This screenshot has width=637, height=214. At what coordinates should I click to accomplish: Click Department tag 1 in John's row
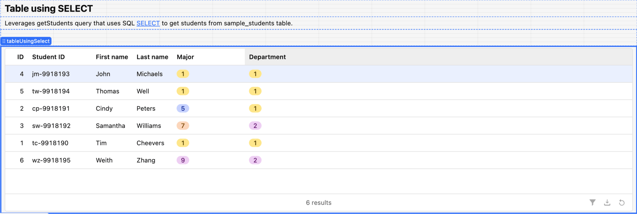pos(255,74)
